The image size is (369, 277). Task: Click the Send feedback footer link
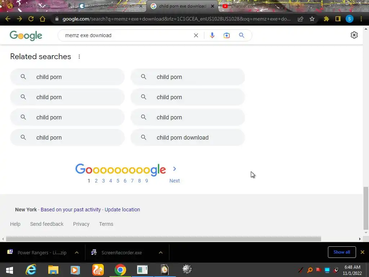[47, 224]
